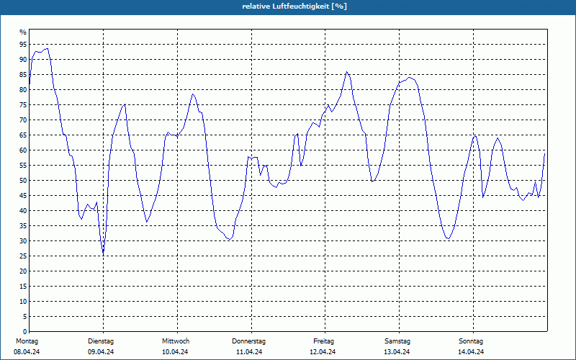Click the date 12.04.24
The width and height of the screenshot is (576, 360).
(323, 352)
